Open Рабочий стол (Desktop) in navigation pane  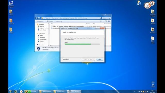coord(42,30)
